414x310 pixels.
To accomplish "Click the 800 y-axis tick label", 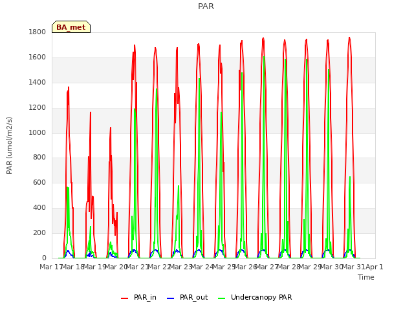I will coord(39,158).
